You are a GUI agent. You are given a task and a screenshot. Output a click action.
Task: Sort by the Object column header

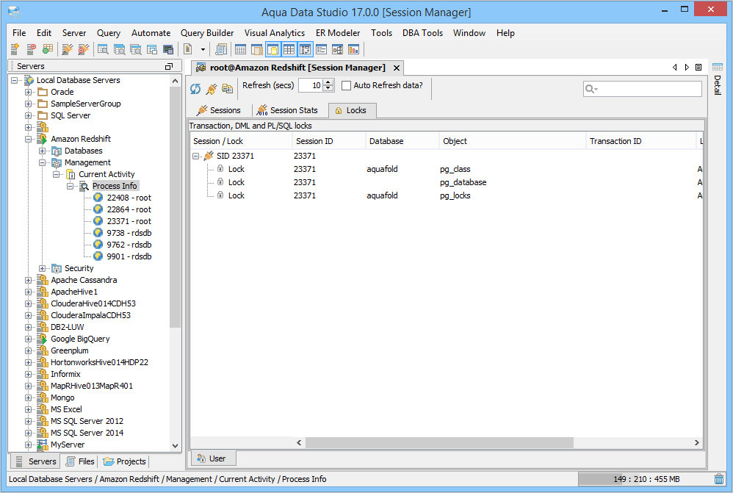(513, 141)
